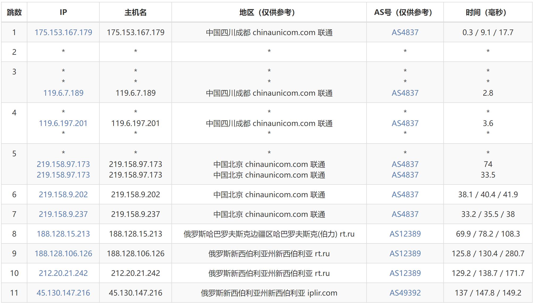Viewport: 534px width, 303px height.
Task: Click the black hostname text 212.20.21.242
Action: click(x=136, y=273)
